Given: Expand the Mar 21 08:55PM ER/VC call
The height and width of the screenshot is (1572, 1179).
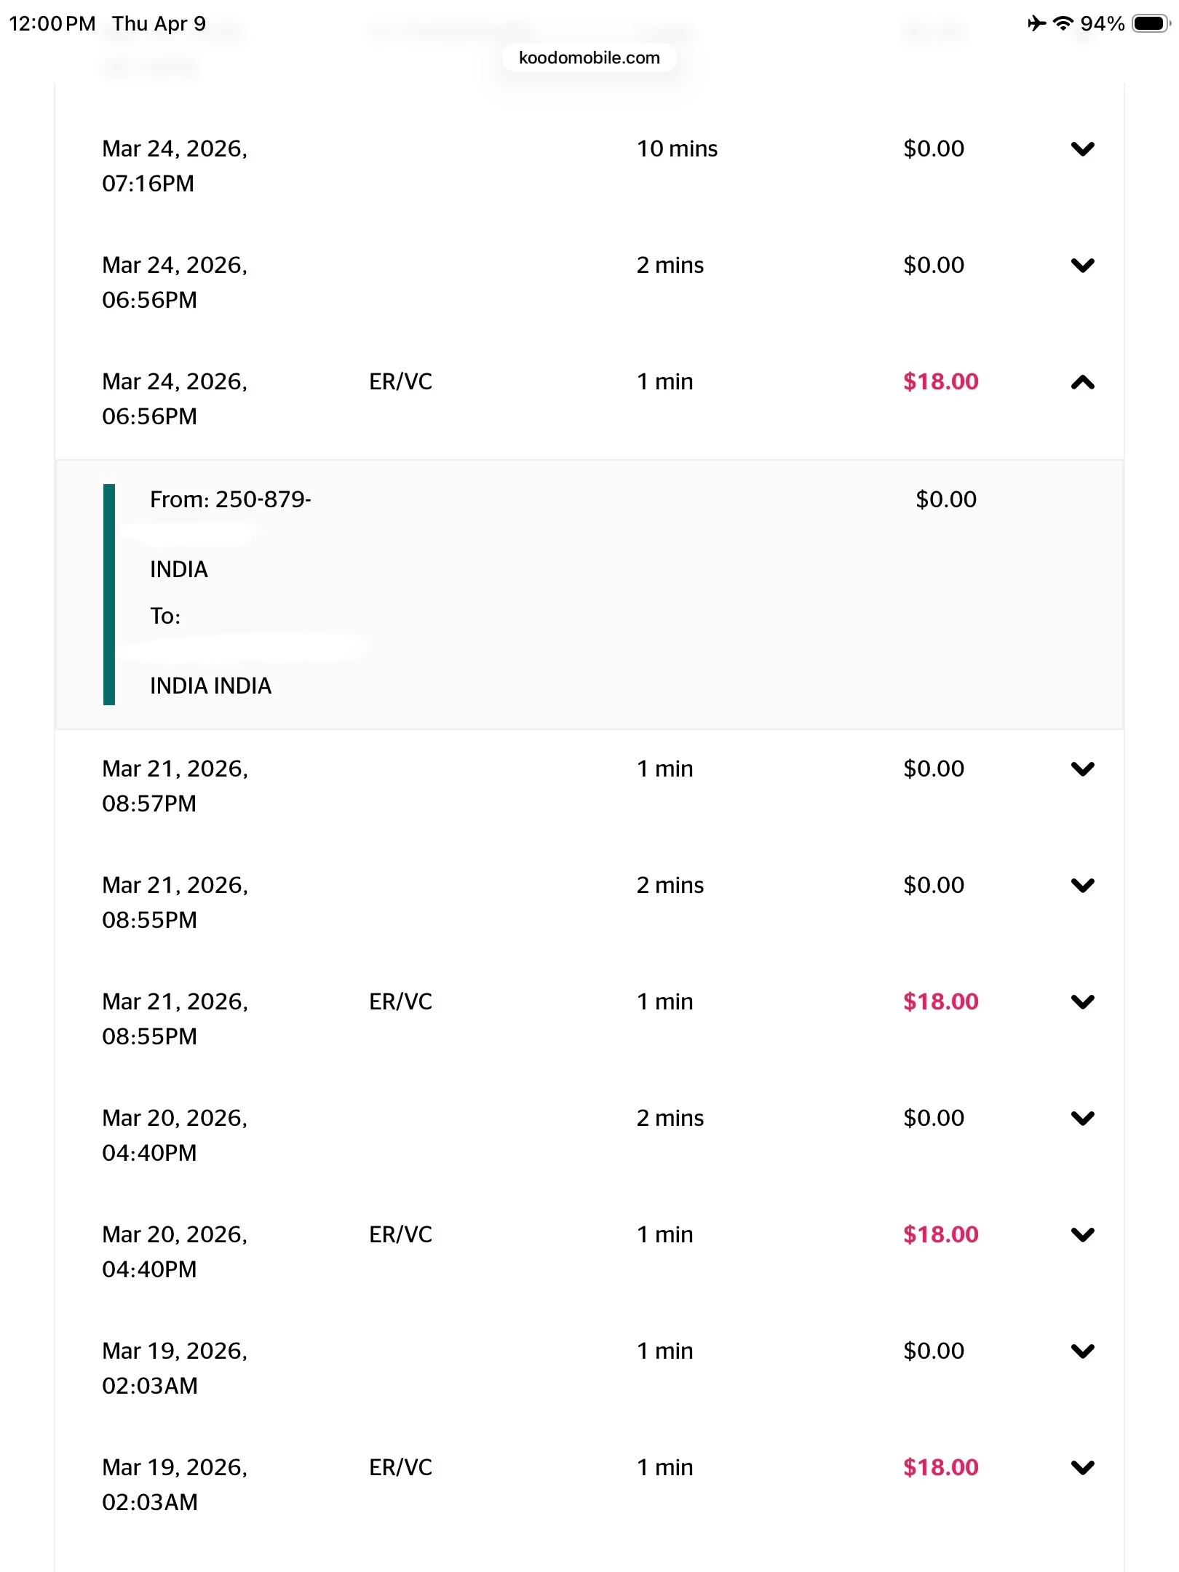Looking at the screenshot, I should [1082, 1002].
